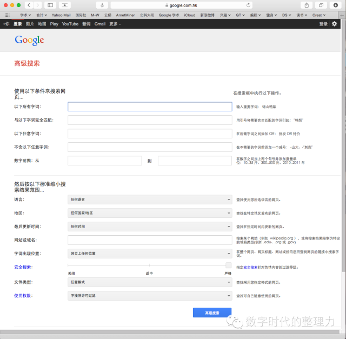Open 安全搜索 link in the description text
This screenshot has width=346, height=339.
pos(250,267)
